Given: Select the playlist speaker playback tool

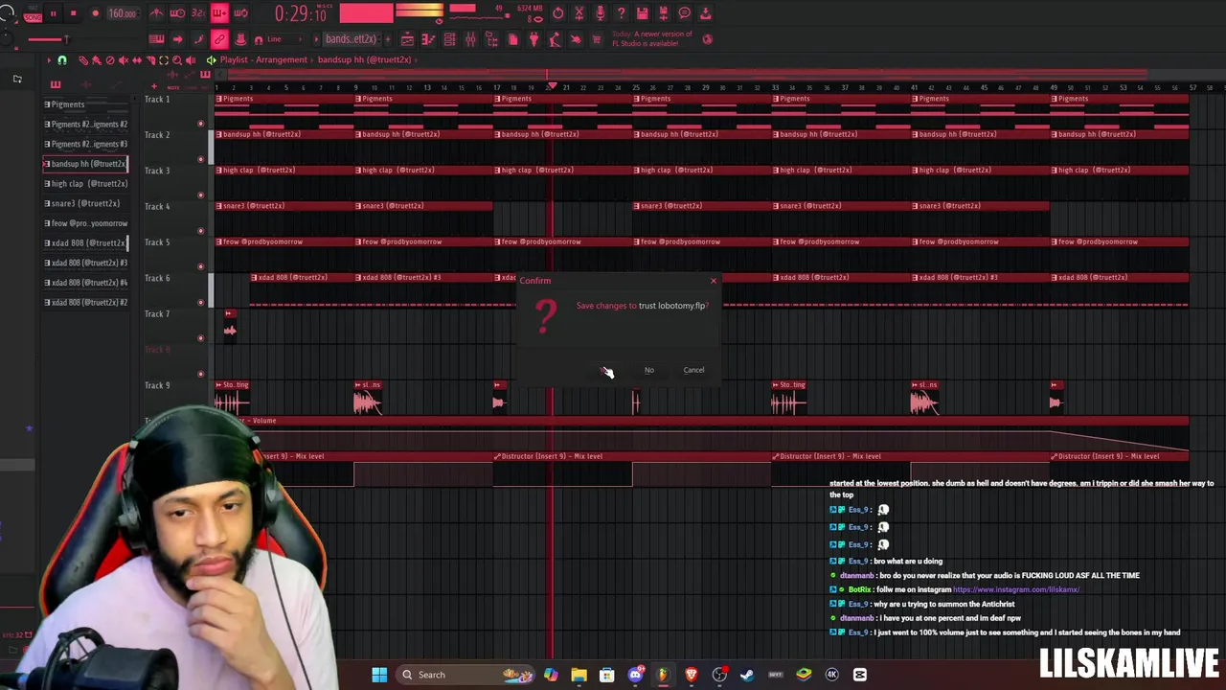Looking at the screenshot, I should (x=191, y=59).
